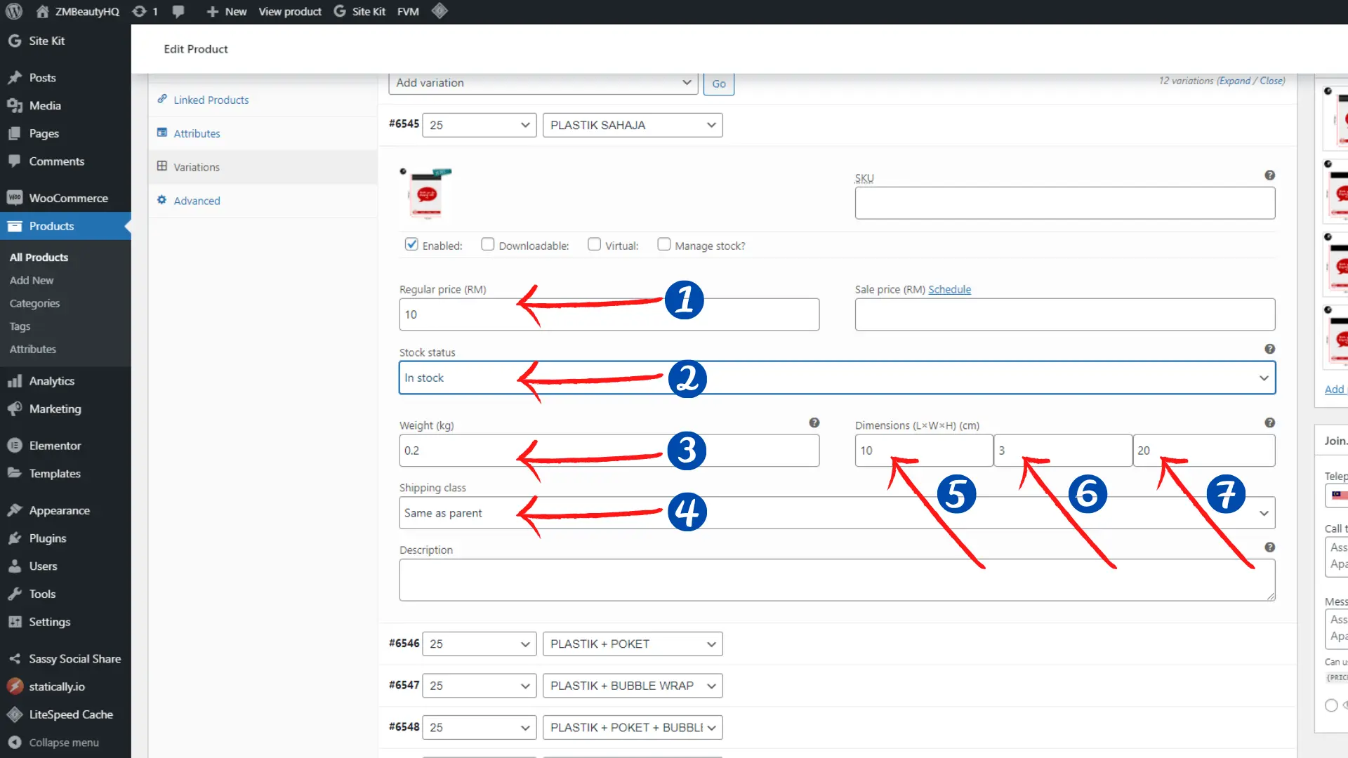Open Attributes submenu in sidebar
Image resolution: width=1348 pixels, height=758 pixels.
(x=32, y=349)
